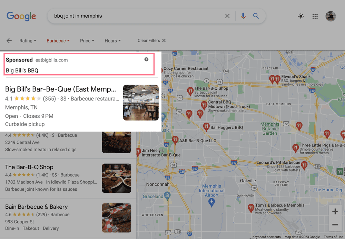
Task: Clear the search box with the X icon
Action: (227, 16)
